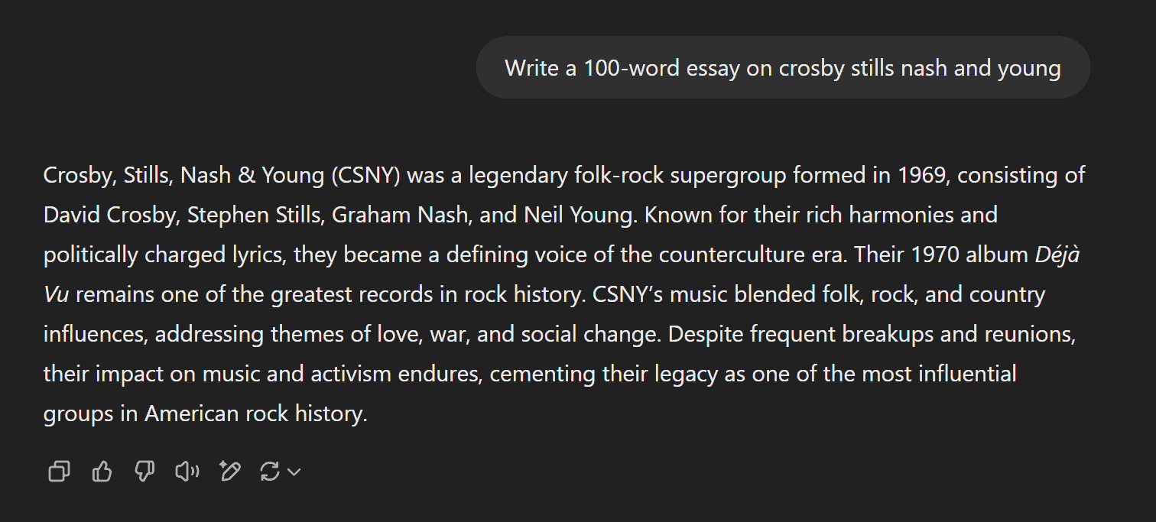
Task: Mark the response with thumbs down
Action: coord(144,472)
